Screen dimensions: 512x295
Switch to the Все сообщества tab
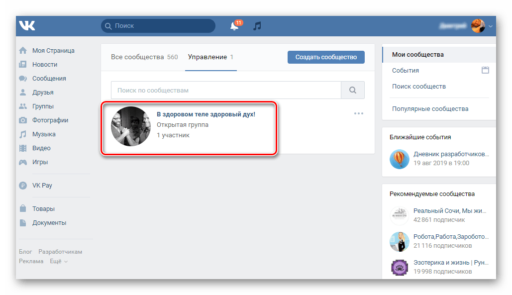[x=144, y=57]
